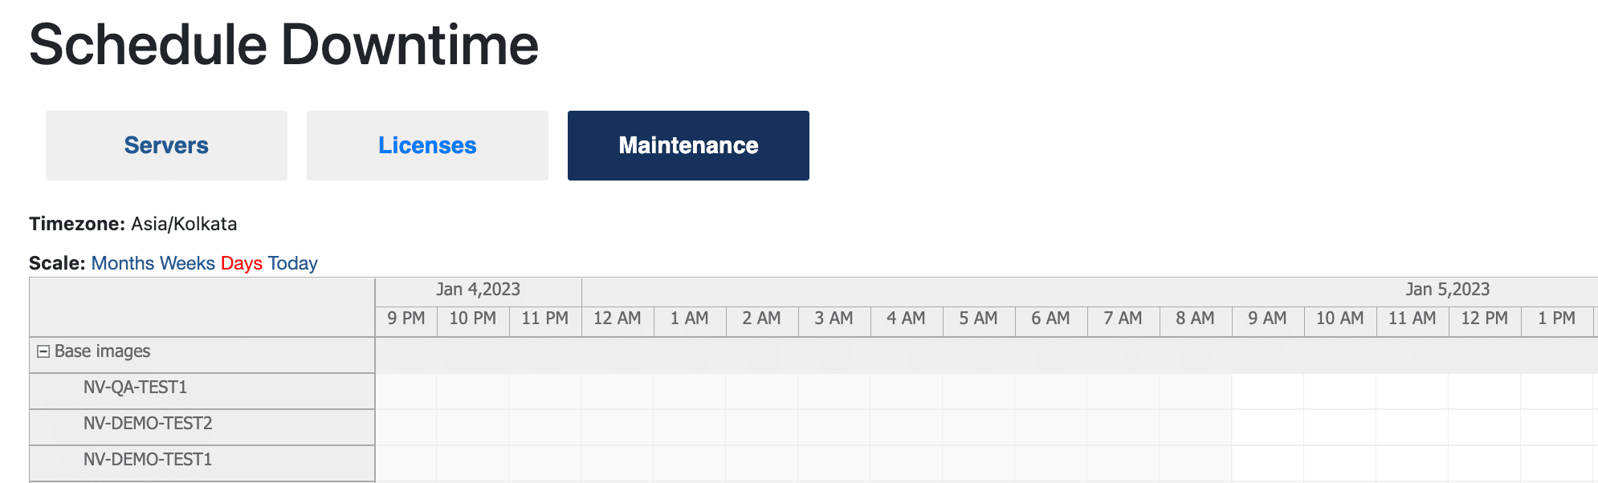
Task: Select the NV-QA-TEST1 row
Action: (x=135, y=388)
